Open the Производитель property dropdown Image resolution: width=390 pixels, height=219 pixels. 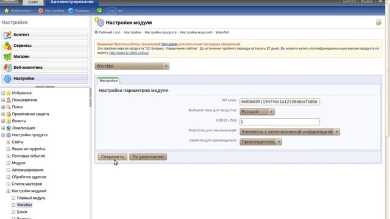(261, 142)
